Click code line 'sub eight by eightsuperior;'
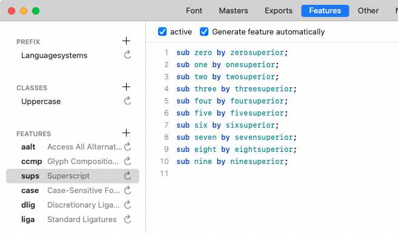This screenshot has width=398, height=233. coord(237,149)
